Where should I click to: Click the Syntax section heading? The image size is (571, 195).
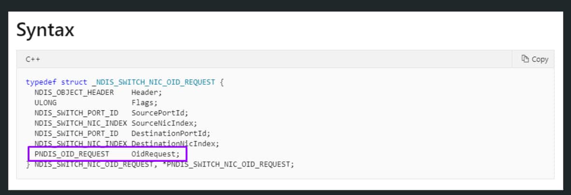tap(45, 30)
